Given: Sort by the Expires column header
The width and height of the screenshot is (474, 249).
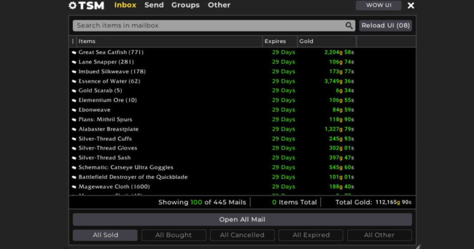Looking at the screenshot, I should [275, 41].
